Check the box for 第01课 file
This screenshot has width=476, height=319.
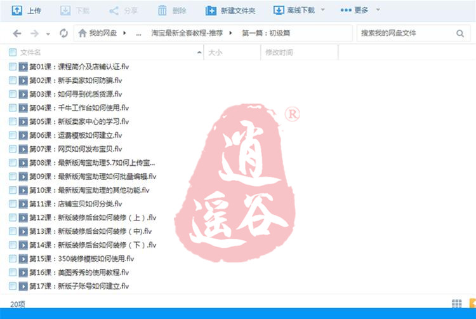[13, 67]
